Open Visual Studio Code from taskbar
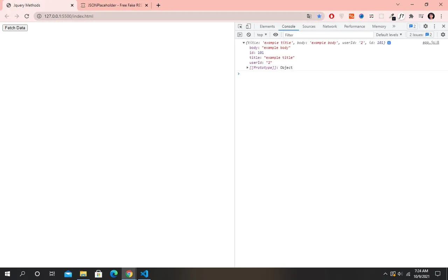 tap(144, 274)
